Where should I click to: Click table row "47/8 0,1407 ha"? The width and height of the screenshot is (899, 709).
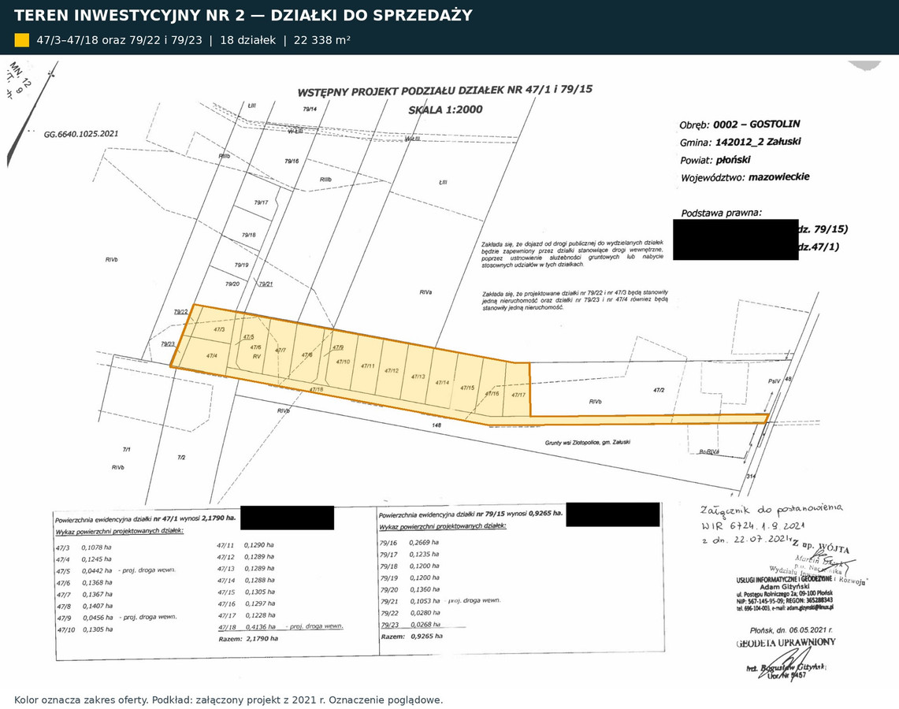tap(85, 607)
